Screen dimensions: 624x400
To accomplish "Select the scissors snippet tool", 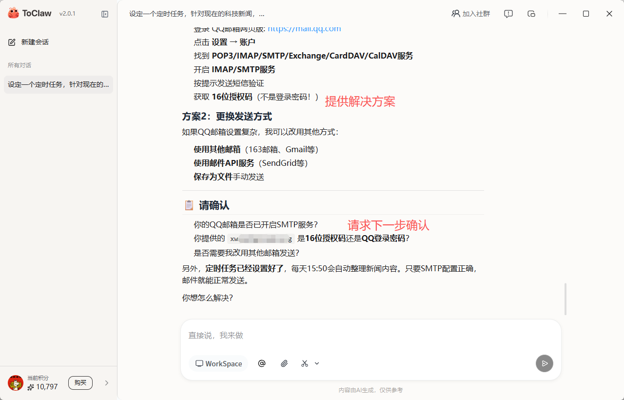I will 304,363.
